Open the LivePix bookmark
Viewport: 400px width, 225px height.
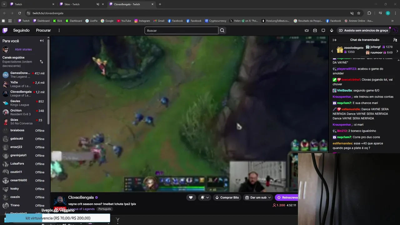91,21
